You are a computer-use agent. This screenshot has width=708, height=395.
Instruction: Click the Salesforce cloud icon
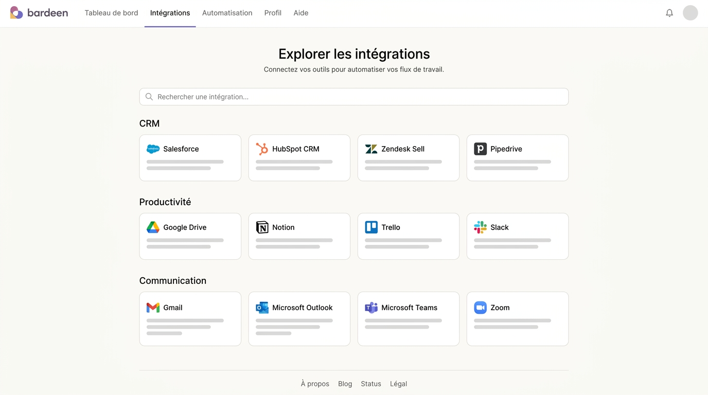click(x=153, y=149)
